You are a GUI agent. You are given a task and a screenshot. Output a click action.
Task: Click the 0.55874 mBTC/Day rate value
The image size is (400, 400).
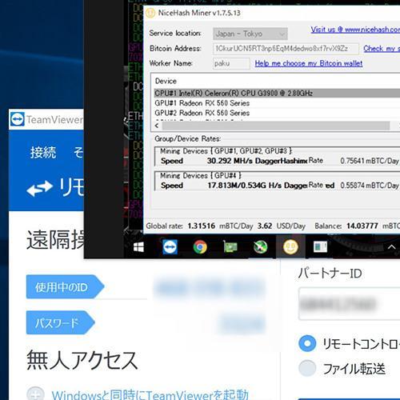pos(370,186)
